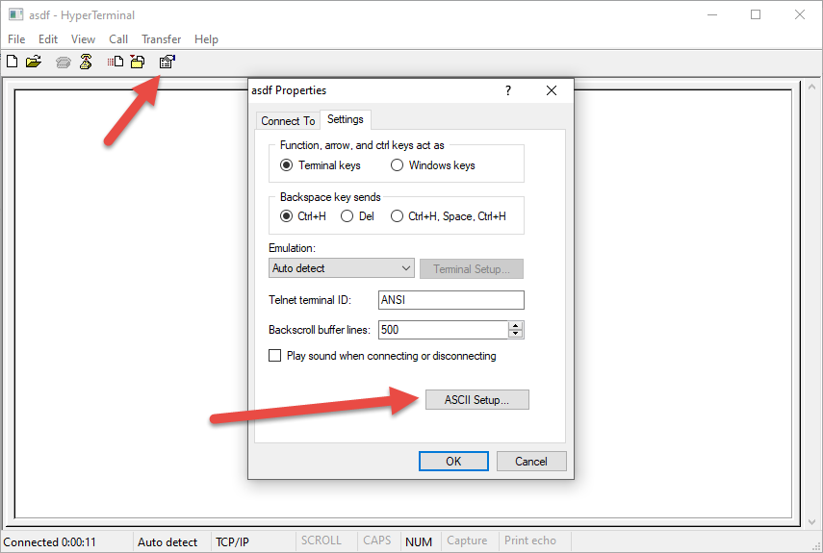823x553 pixels.
Task: Click the Properties toolbar icon
Action: 167,62
